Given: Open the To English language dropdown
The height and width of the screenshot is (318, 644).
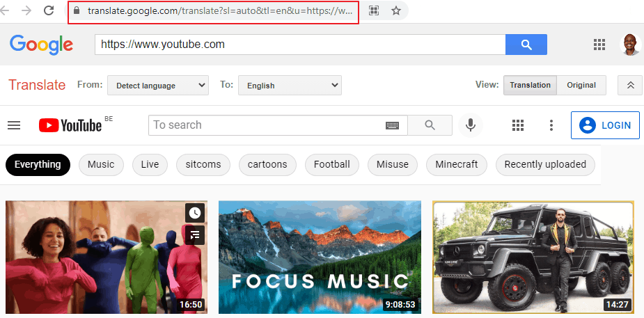Looking at the screenshot, I should 290,86.
